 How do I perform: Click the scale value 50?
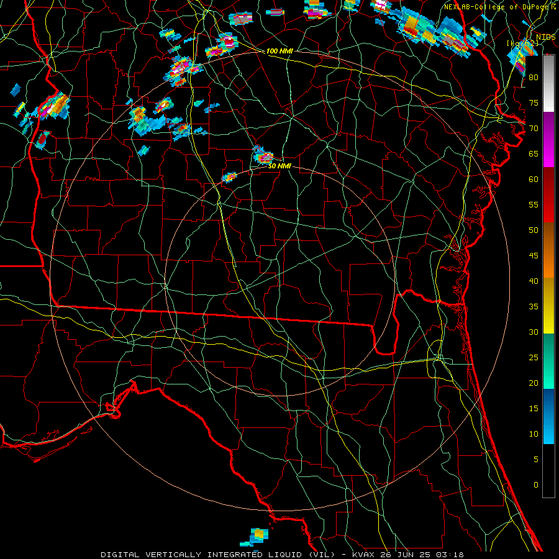pyautogui.click(x=534, y=230)
